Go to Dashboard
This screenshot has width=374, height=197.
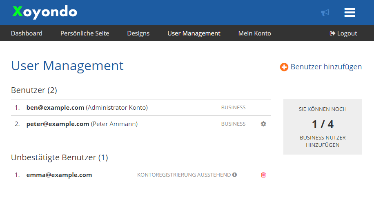click(27, 33)
